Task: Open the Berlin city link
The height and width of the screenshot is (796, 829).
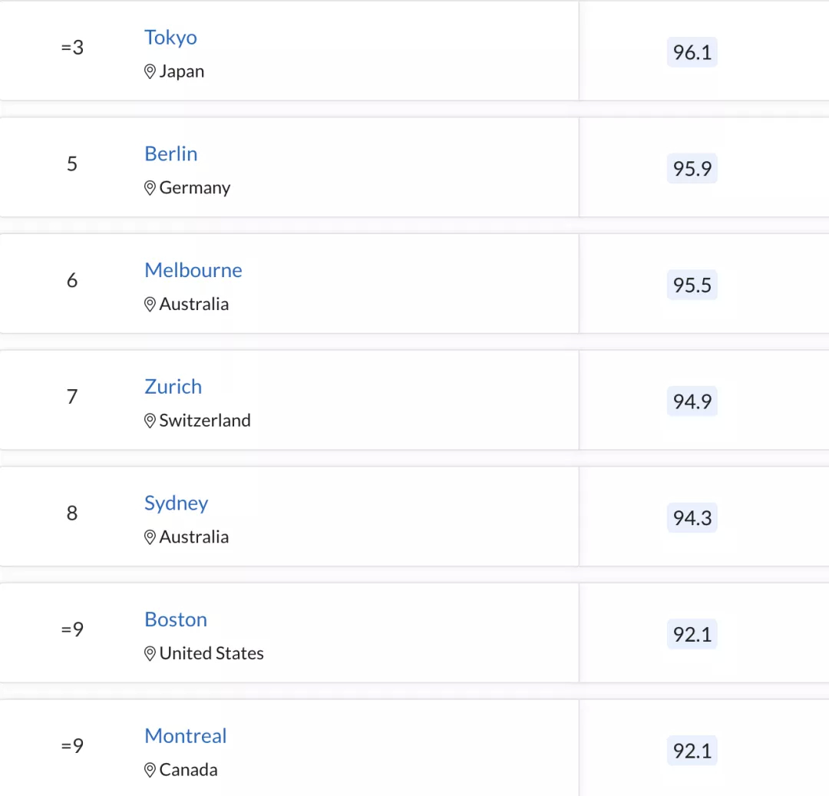Action: [170, 154]
